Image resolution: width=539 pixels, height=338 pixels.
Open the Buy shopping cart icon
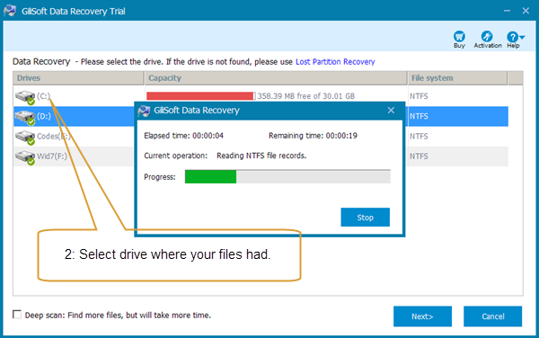click(459, 37)
